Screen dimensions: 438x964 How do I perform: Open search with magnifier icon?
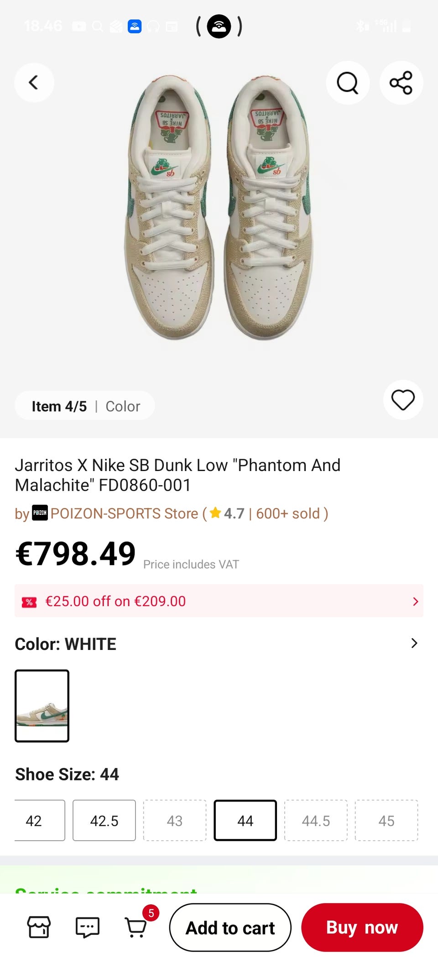347,83
